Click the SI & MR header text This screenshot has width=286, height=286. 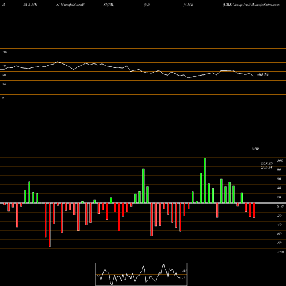pyautogui.click(x=30, y=5)
